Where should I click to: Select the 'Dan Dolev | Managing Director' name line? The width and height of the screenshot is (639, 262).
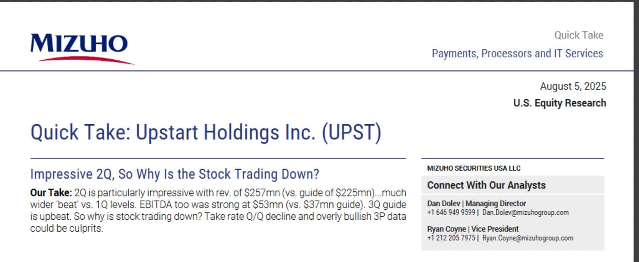click(x=476, y=203)
